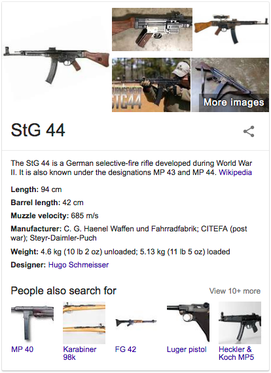This screenshot has width=271, height=373.
Task: Open the FG 42 text link
Action: click(126, 349)
